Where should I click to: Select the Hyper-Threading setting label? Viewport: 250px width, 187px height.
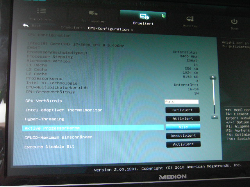(x=45, y=119)
